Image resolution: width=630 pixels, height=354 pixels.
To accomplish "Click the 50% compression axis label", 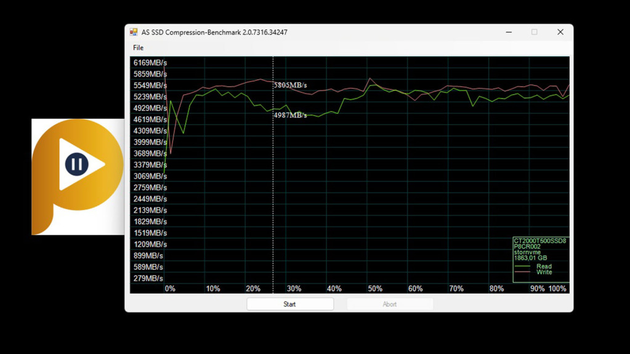I will pyautogui.click(x=375, y=289).
